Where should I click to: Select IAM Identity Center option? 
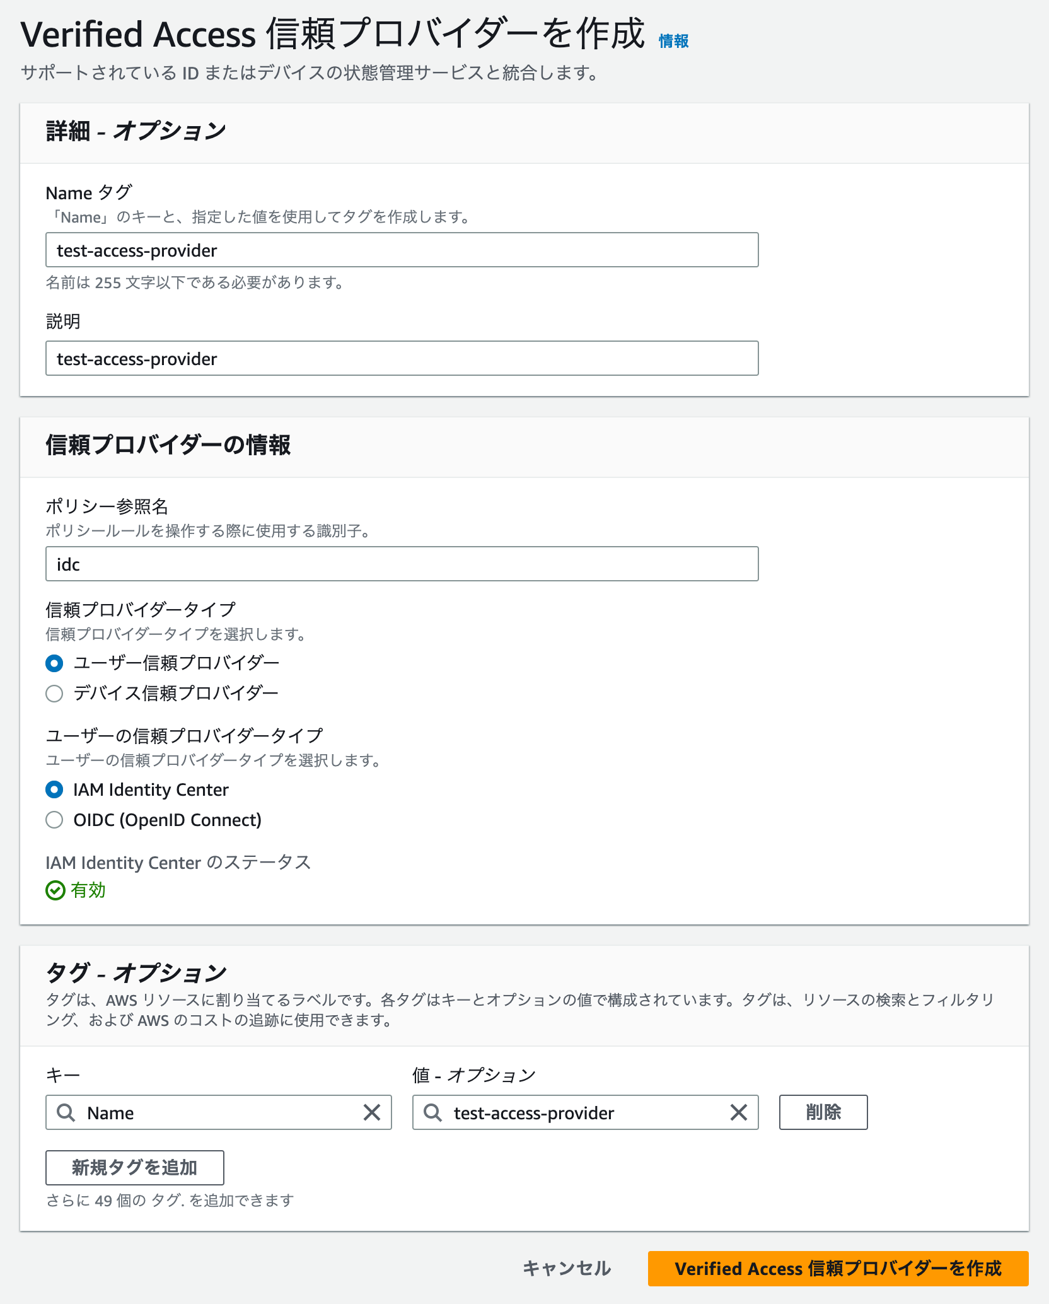pos(54,789)
